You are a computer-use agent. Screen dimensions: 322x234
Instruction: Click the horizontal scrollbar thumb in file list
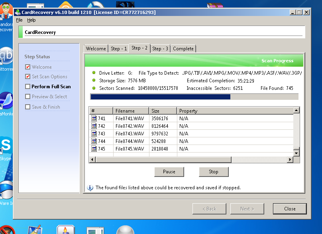click(163, 159)
